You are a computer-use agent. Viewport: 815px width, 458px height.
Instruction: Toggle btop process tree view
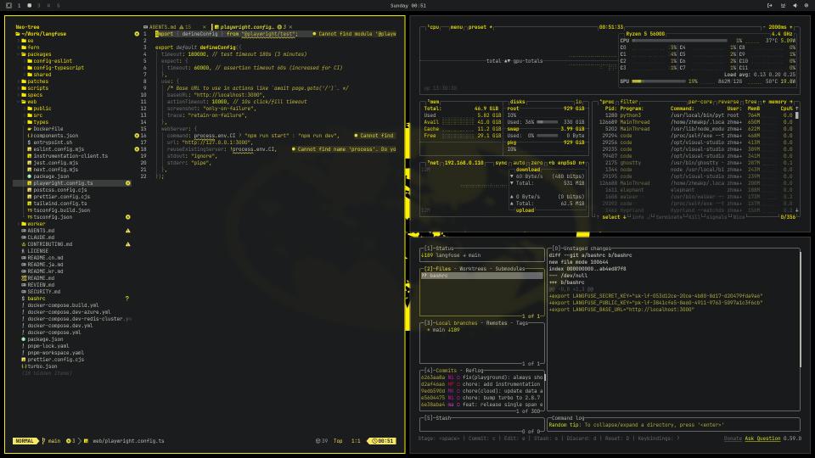tap(751, 102)
